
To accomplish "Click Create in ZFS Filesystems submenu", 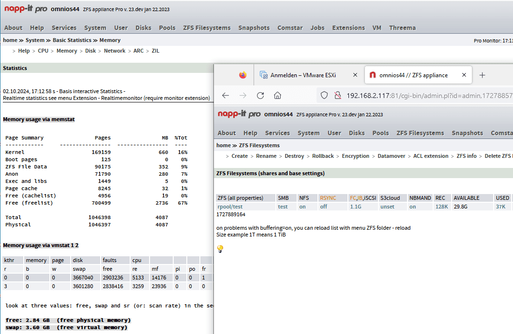I will pos(240,156).
